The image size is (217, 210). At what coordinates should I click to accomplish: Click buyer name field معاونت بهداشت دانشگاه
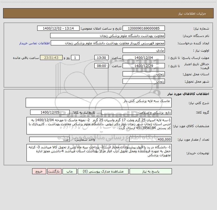pos(107,36)
